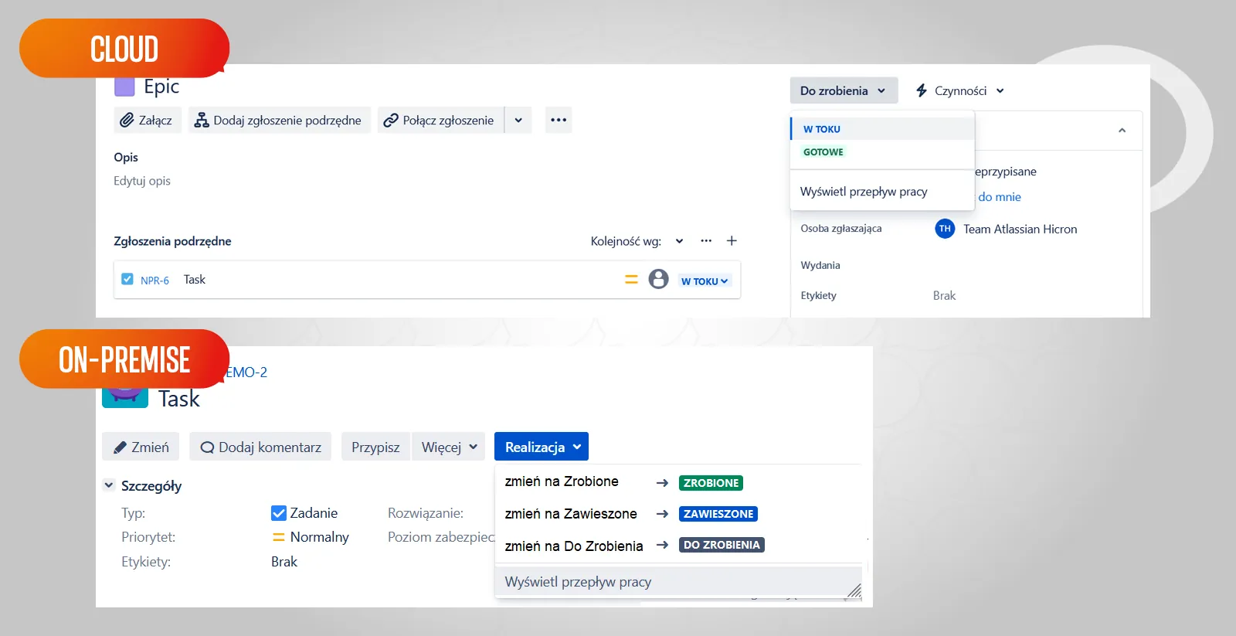Open the Do zrobienia status dropdown
The image size is (1236, 636).
pyautogui.click(x=844, y=90)
